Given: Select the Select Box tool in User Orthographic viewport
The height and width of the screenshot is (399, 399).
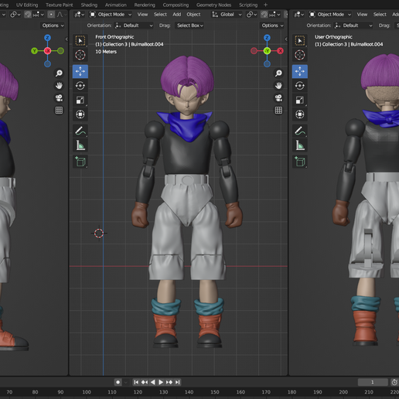Looking at the screenshot, I should click(x=300, y=41).
